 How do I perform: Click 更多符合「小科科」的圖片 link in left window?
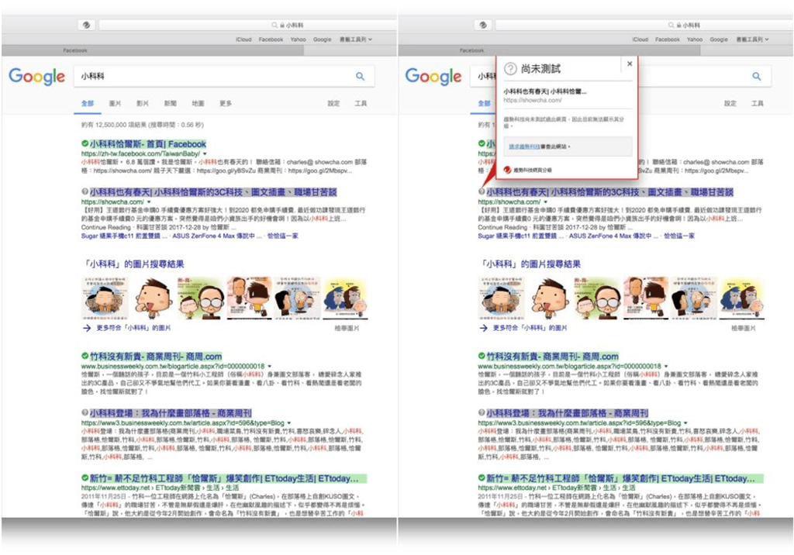(x=133, y=328)
